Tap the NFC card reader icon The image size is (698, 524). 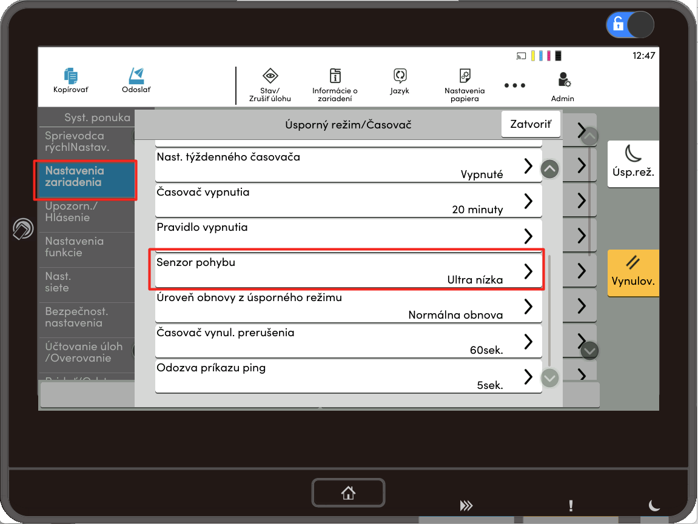click(23, 230)
